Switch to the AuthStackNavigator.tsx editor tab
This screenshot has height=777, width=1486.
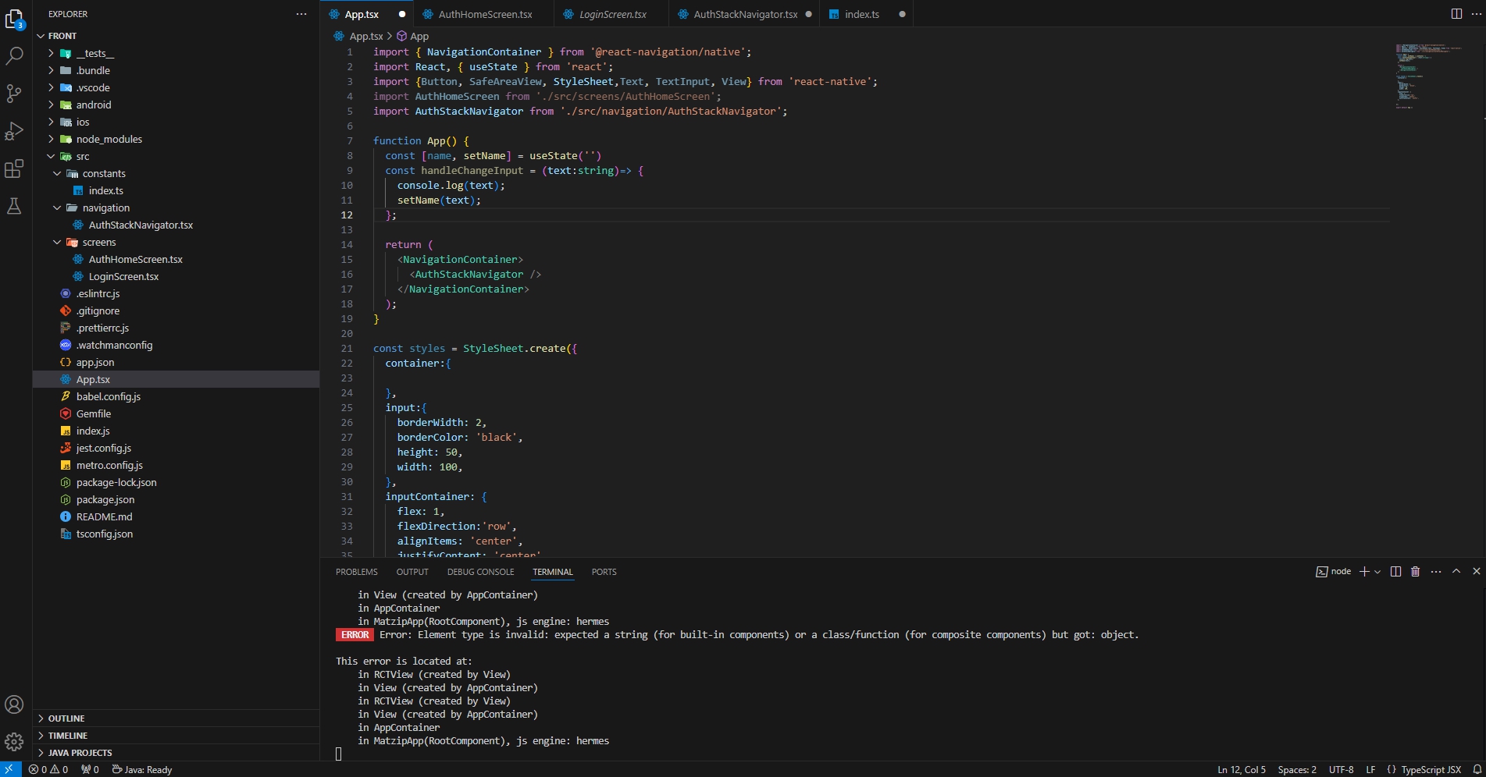coord(745,14)
